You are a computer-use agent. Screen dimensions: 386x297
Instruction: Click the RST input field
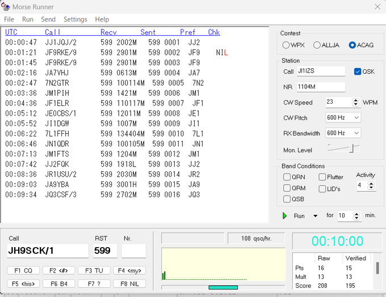coord(105,251)
